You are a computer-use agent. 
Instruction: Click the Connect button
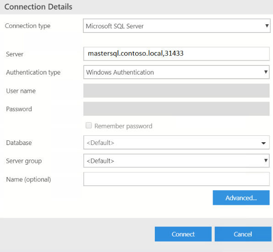pyautogui.click(x=183, y=234)
